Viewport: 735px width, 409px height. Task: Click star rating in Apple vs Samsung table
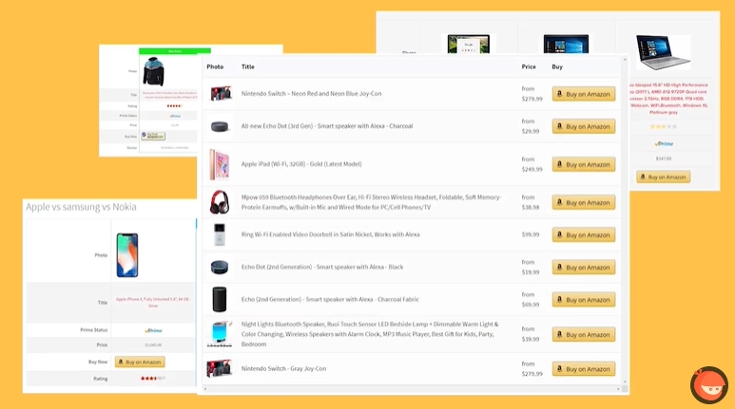click(x=153, y=378)
